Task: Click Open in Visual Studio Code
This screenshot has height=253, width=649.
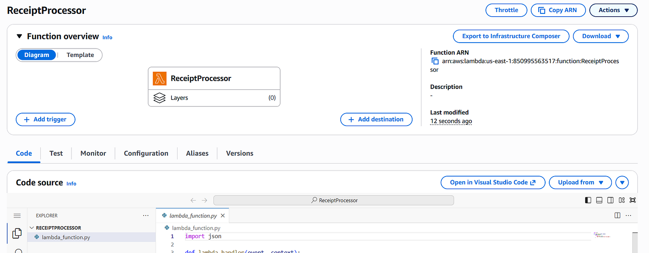Action: pyautogui.click(x=493, y=183)
